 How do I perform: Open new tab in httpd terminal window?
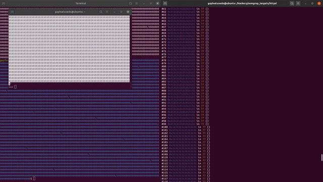pyautogui.click(x=165, y=4)
